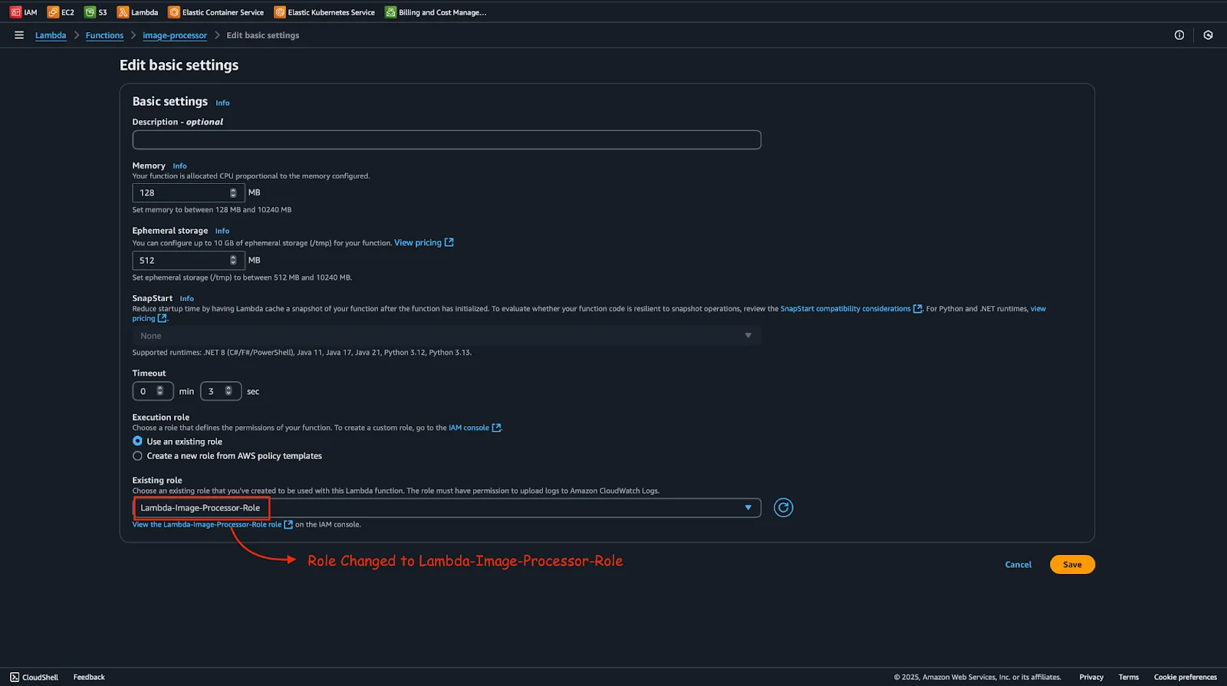Cancel editing basic settings

point(1018,564)
